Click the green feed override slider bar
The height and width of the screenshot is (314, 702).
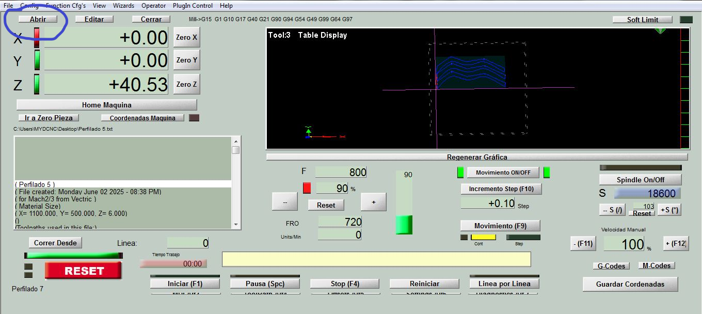click(404, 225)
